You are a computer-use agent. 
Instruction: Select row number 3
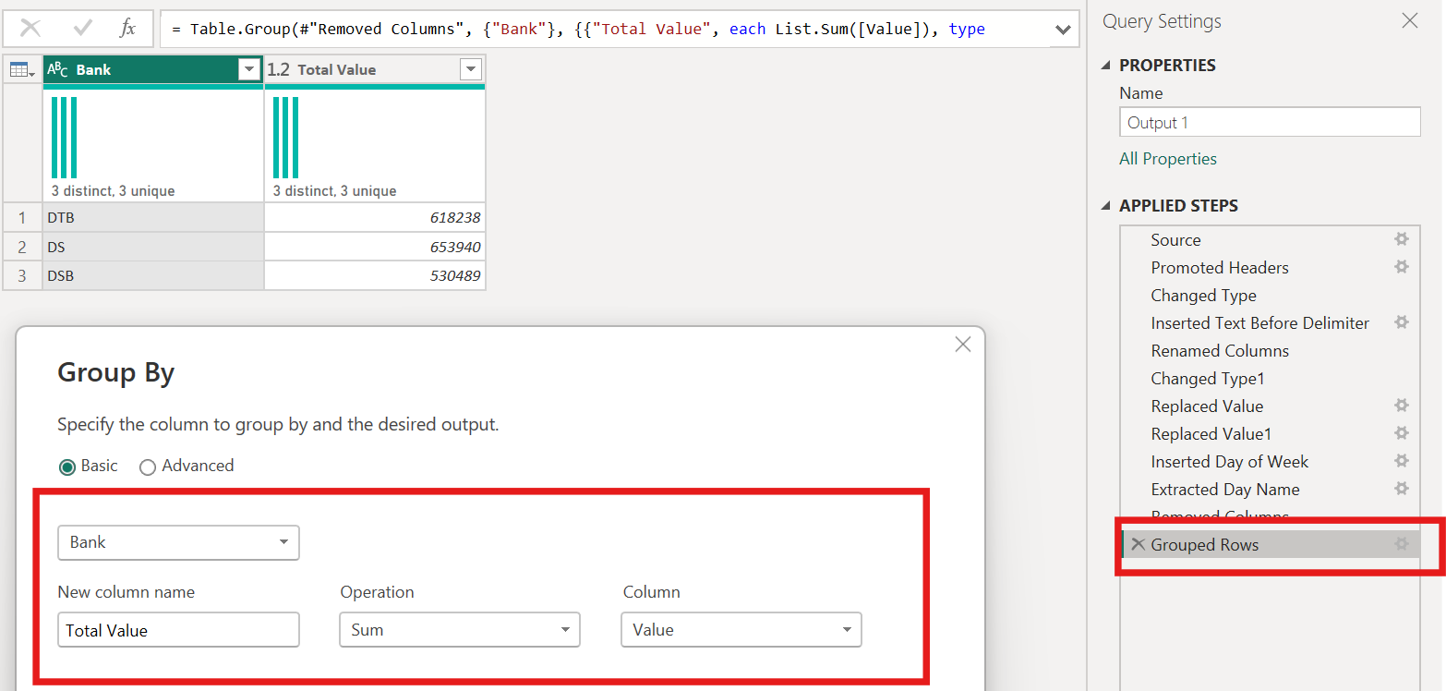(x=22, y=275)
